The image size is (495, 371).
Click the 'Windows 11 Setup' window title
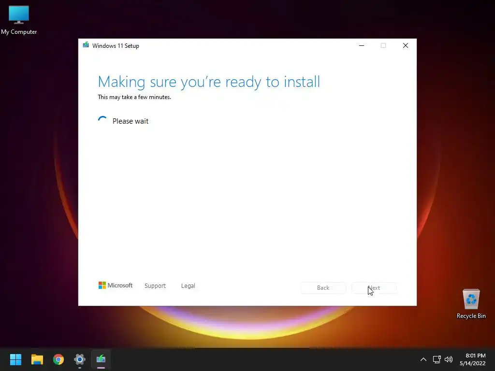click(116, 46)
